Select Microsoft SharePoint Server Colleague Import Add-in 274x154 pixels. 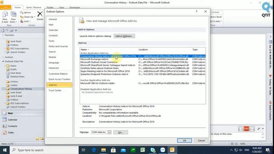143,65
